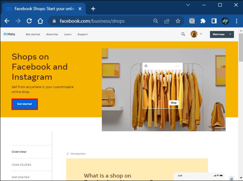The height and width of the screenshot is (181, 243).
Task: Click the clothing rack hero image
Action: click(164, 90)
